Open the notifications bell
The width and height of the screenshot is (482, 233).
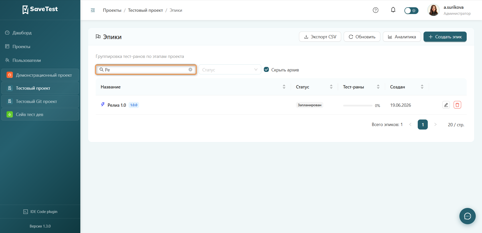click(393, 10)
